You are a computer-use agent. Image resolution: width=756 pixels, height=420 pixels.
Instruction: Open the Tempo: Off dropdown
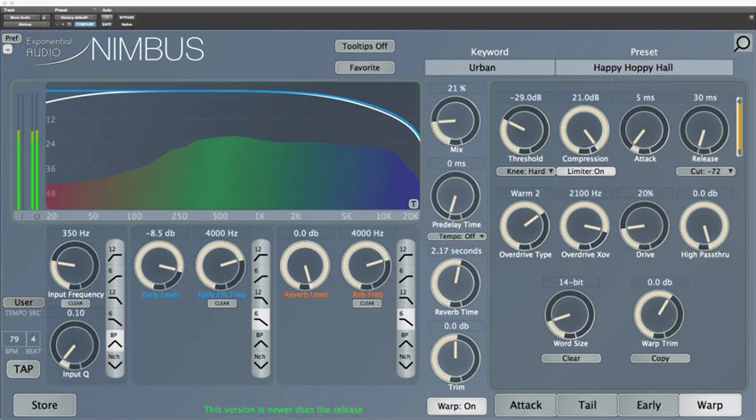point(456,236)
